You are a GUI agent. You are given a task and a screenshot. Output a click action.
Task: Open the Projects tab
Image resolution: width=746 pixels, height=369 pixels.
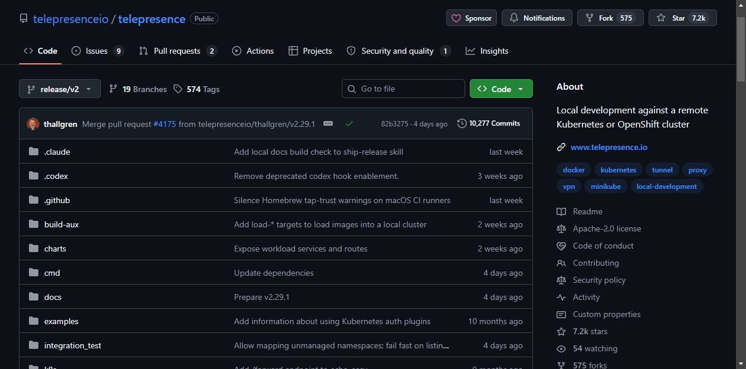pyautogui.click(x=310, y=51)
